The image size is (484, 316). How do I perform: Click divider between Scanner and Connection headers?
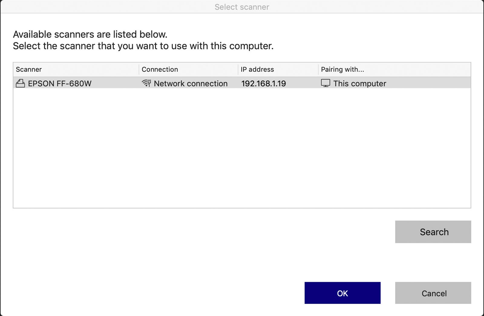pos(139,70)
